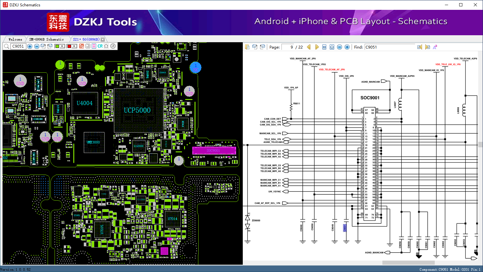Click the red color swatch
The height and width of the screenshot is (272, 483).
coord(69,46)
